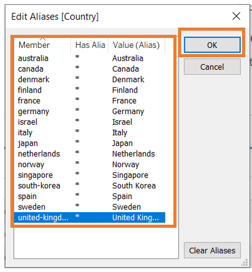The height and width of the screenshot is (272, 252).
Task: Edit the Finland alias value
Action: pos(125,90)
